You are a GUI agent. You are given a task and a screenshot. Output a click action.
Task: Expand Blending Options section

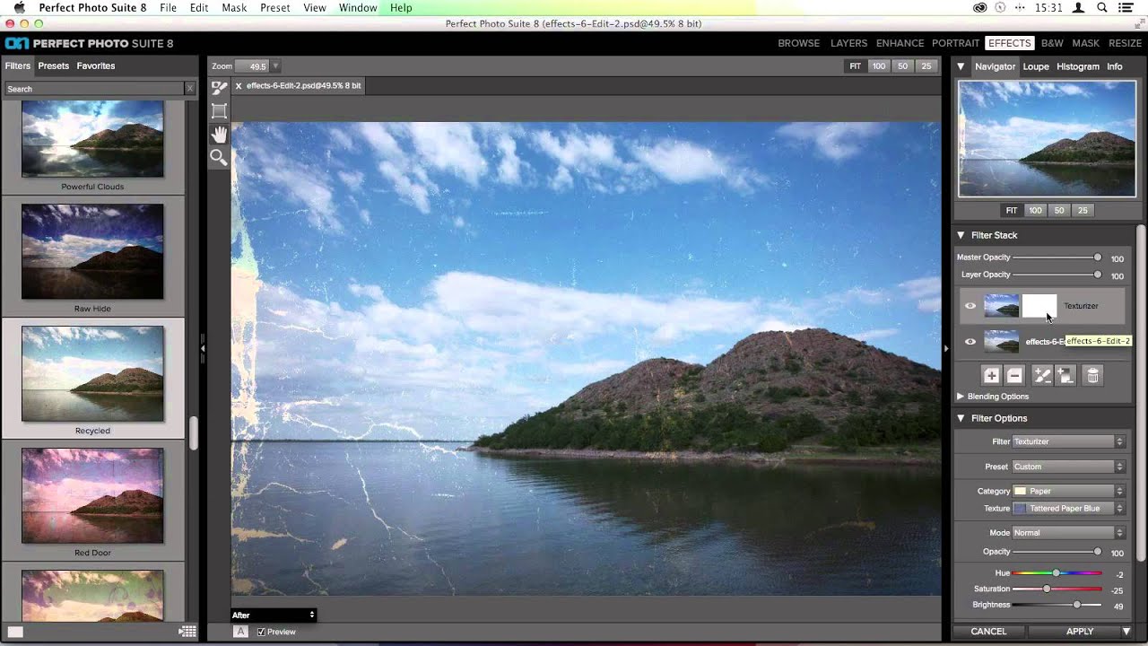point(961,397)
